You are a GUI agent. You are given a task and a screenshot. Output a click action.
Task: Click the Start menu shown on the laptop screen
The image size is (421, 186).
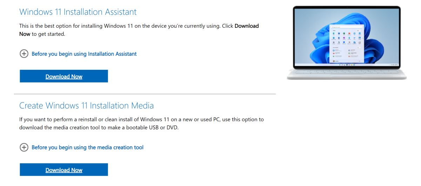point(346,43)
